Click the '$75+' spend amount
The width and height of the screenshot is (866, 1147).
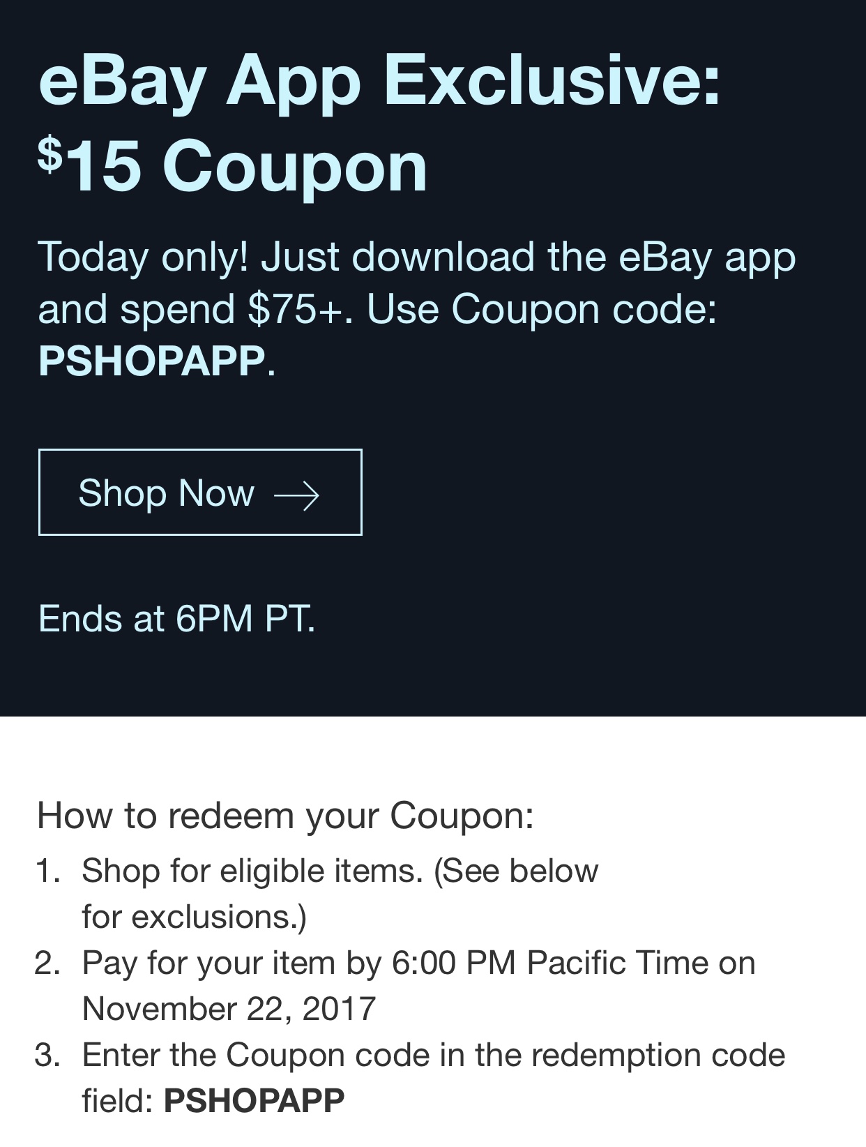(295, 308)
